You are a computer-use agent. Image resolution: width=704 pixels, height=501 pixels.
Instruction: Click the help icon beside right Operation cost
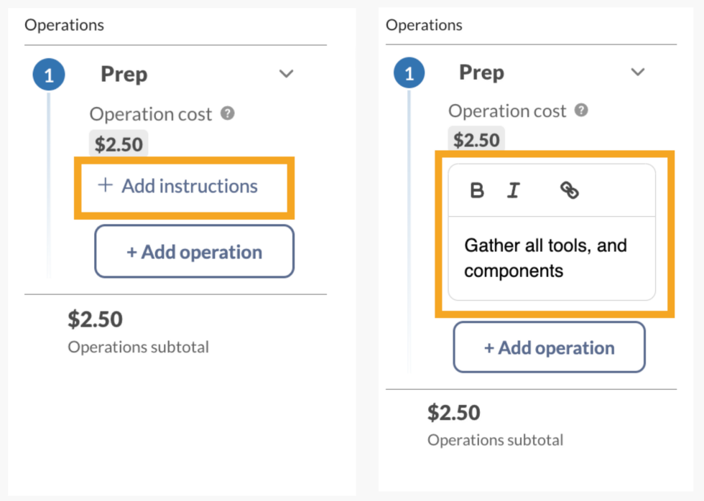(582, 111)
